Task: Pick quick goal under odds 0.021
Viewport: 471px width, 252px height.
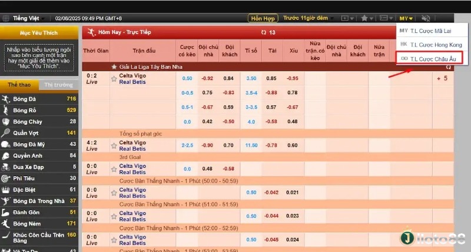Action: [292, 193]
